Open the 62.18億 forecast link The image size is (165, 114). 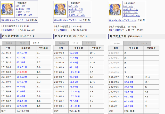pyautogui.click(x=74, y=67)
